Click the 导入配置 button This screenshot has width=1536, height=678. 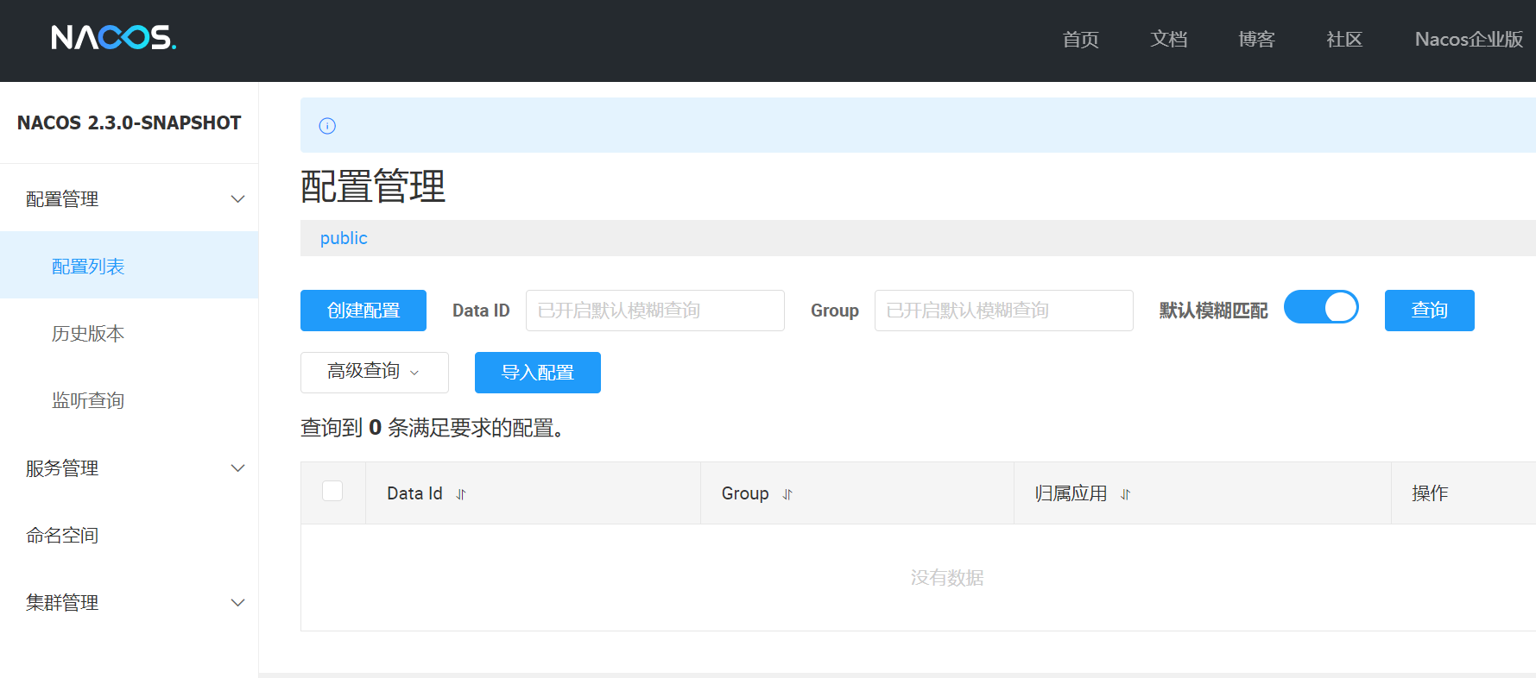[538, 373]
